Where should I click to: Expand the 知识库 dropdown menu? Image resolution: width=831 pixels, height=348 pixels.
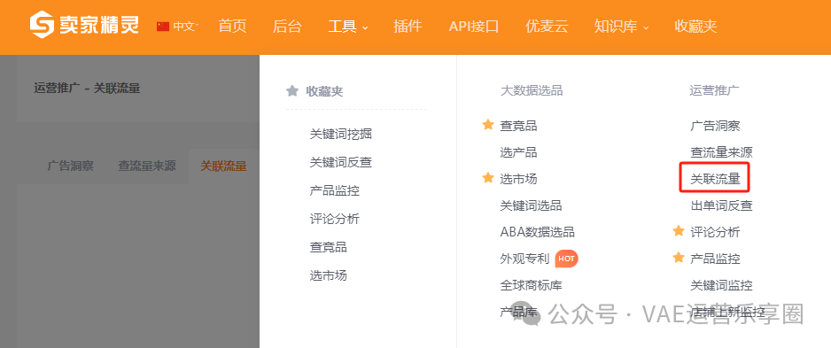[x=621, y=26]
